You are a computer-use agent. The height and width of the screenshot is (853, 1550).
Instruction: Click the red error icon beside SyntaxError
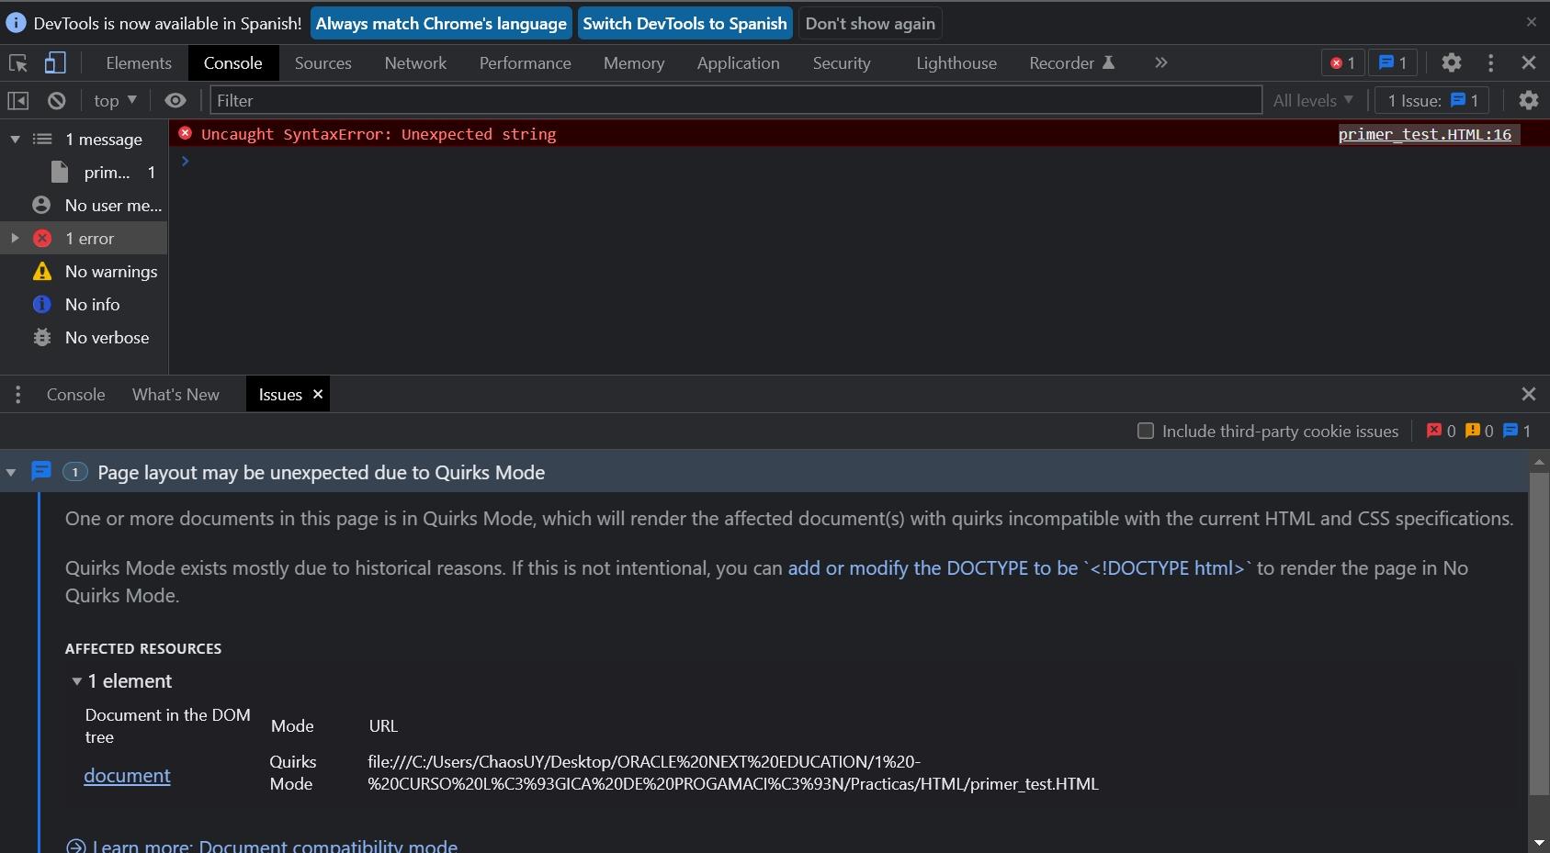click(185, 133)
